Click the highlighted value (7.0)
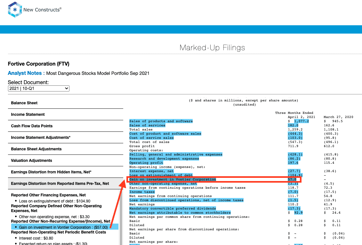This screenshot has width=362, height=245. click(x=293, y=192)
